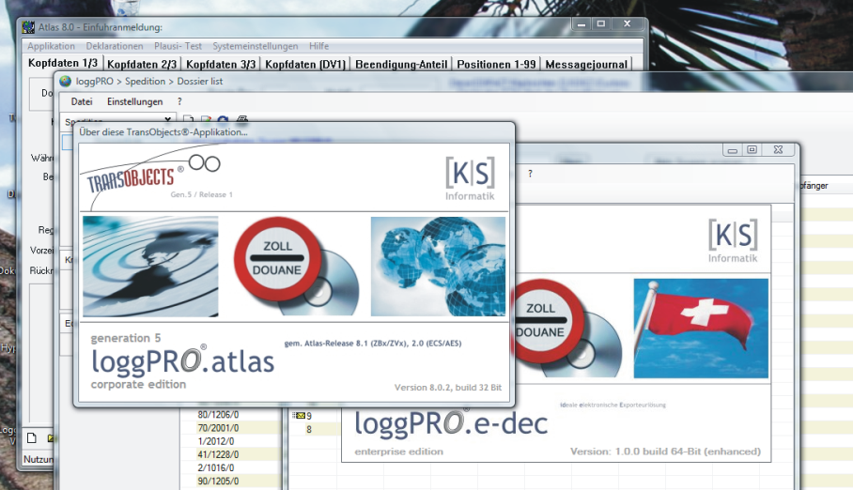Switch to the Positionen 1-99 tab
This screenshot has height=490, width=853.
pos(496,64)
